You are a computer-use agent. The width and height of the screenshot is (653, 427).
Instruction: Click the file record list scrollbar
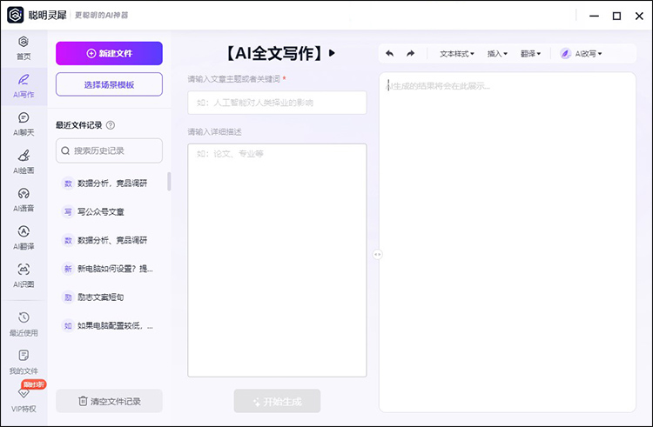click(x=169, y=182)
